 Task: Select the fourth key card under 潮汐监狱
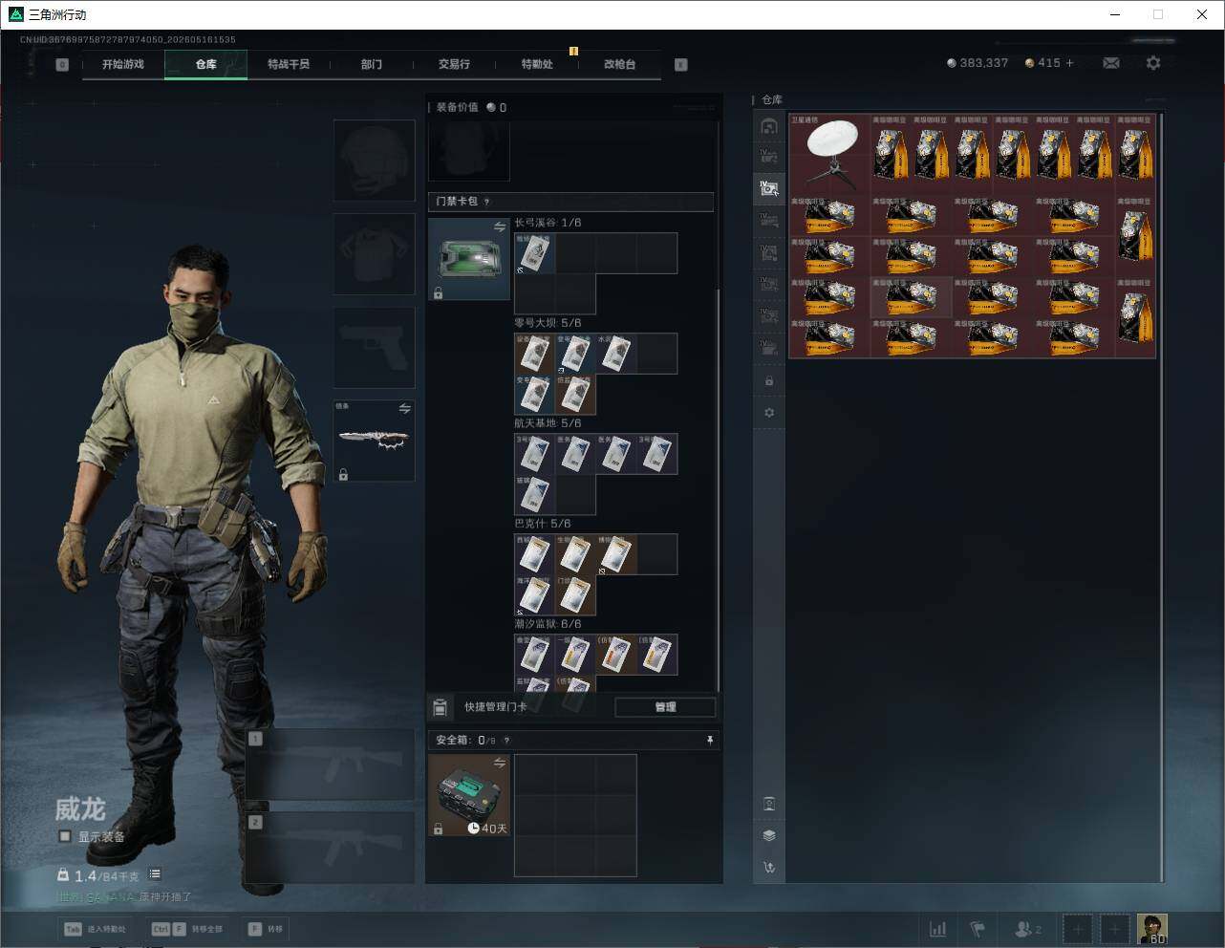656,655
